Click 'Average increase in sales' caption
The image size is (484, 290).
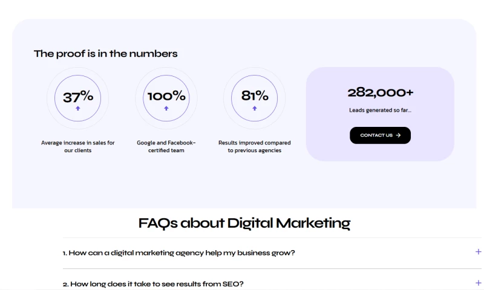pos(78,146)
